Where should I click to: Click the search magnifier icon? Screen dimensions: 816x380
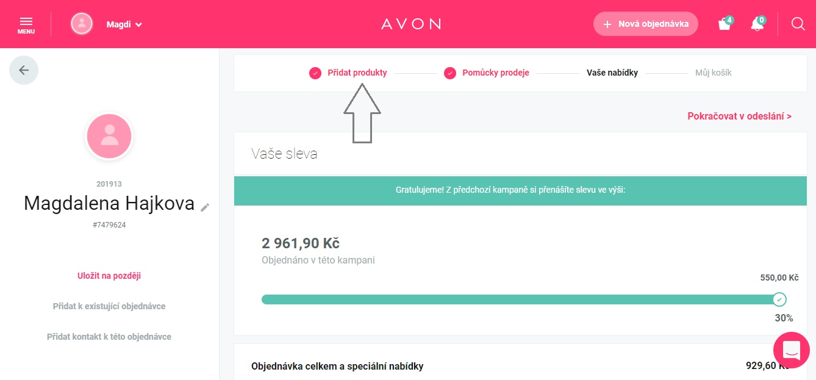tap(798, 24)
